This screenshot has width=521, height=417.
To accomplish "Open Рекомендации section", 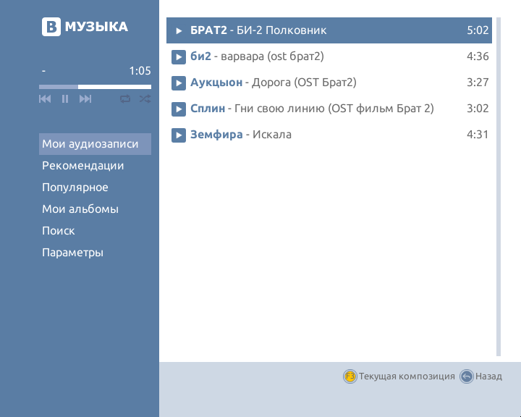I will (x=82, y=166).
